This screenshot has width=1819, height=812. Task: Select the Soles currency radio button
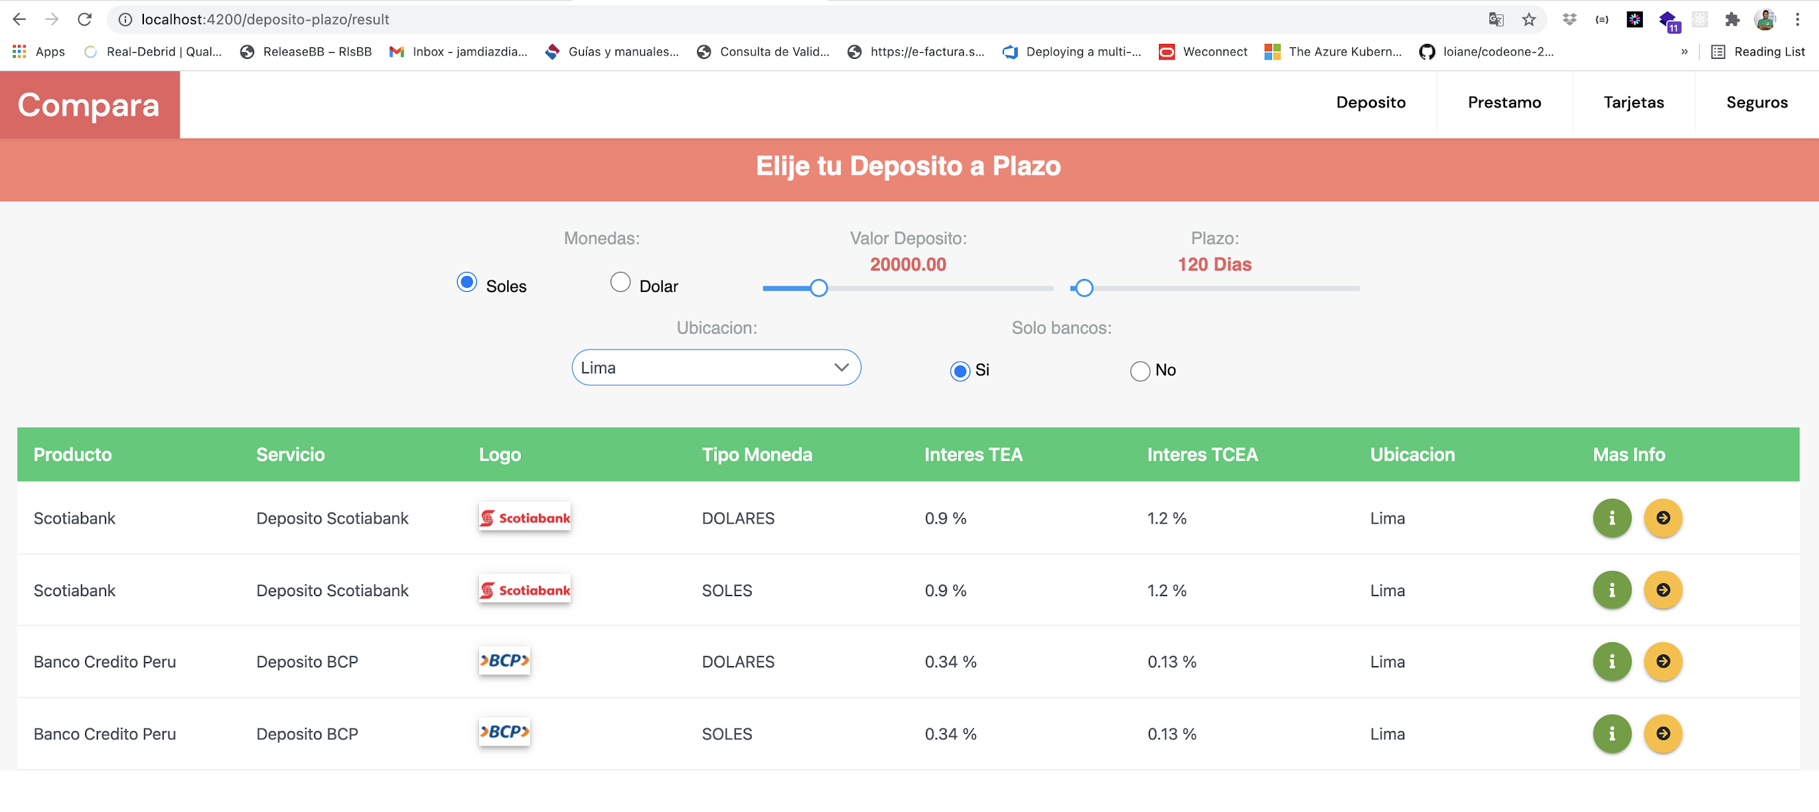point(467,282)
